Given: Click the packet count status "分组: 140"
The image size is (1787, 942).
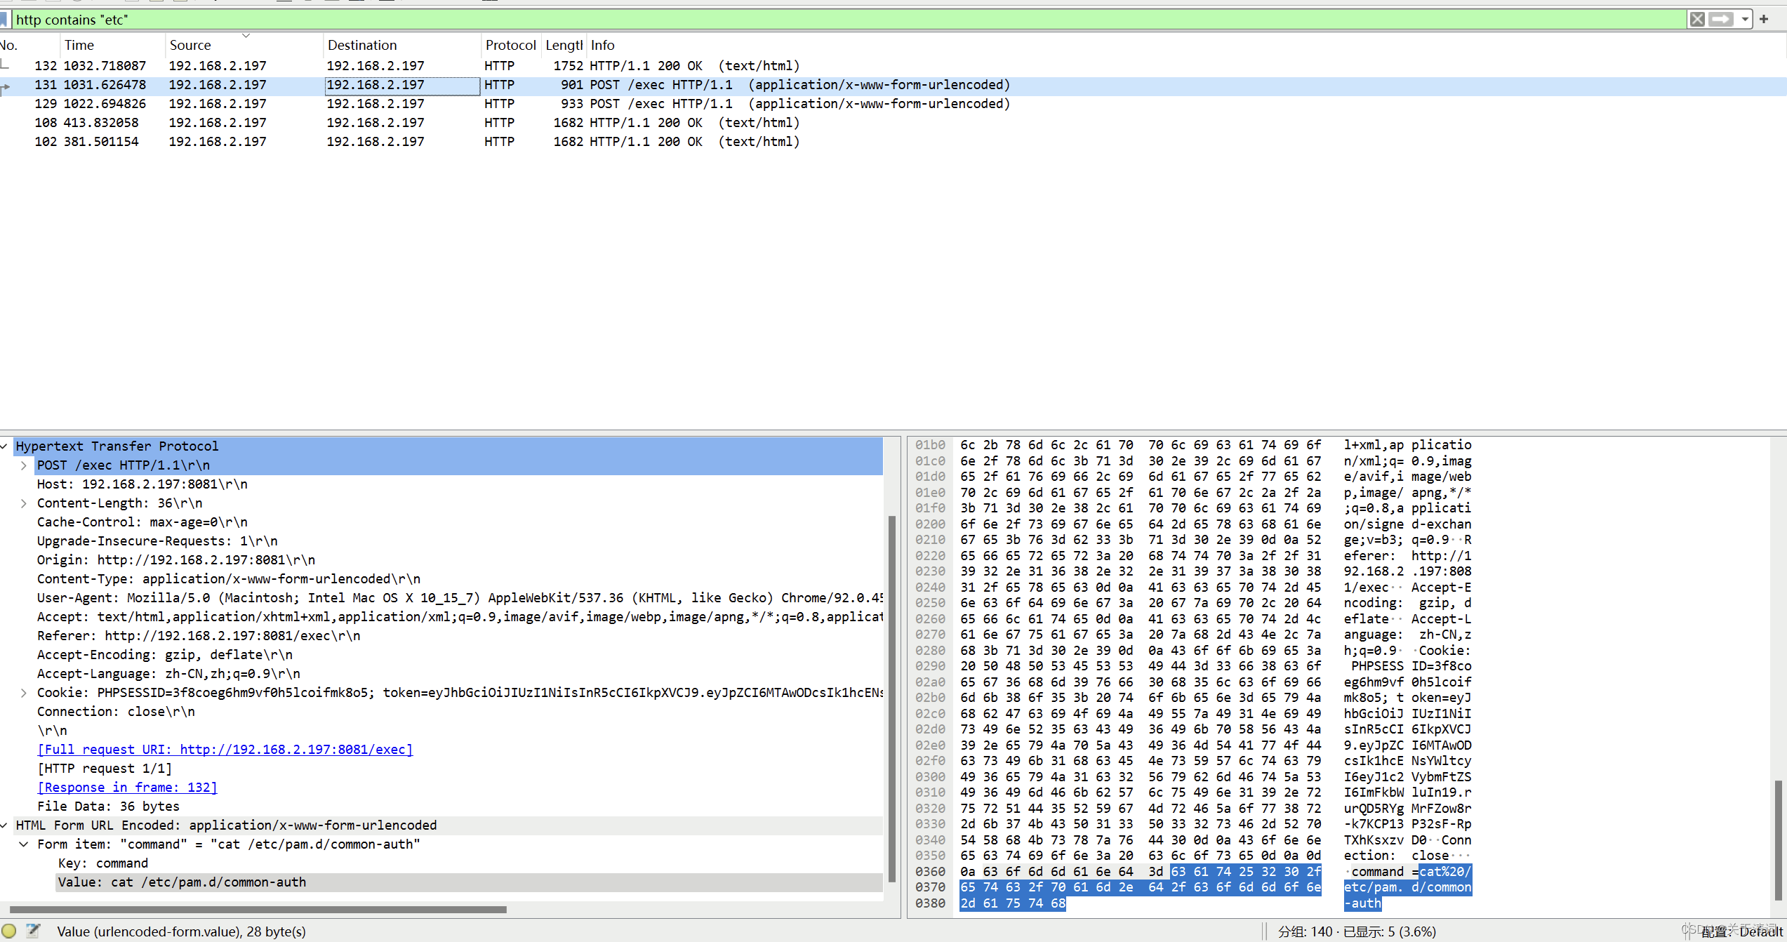Looking at the screenshot, I should coord(1305,931).
